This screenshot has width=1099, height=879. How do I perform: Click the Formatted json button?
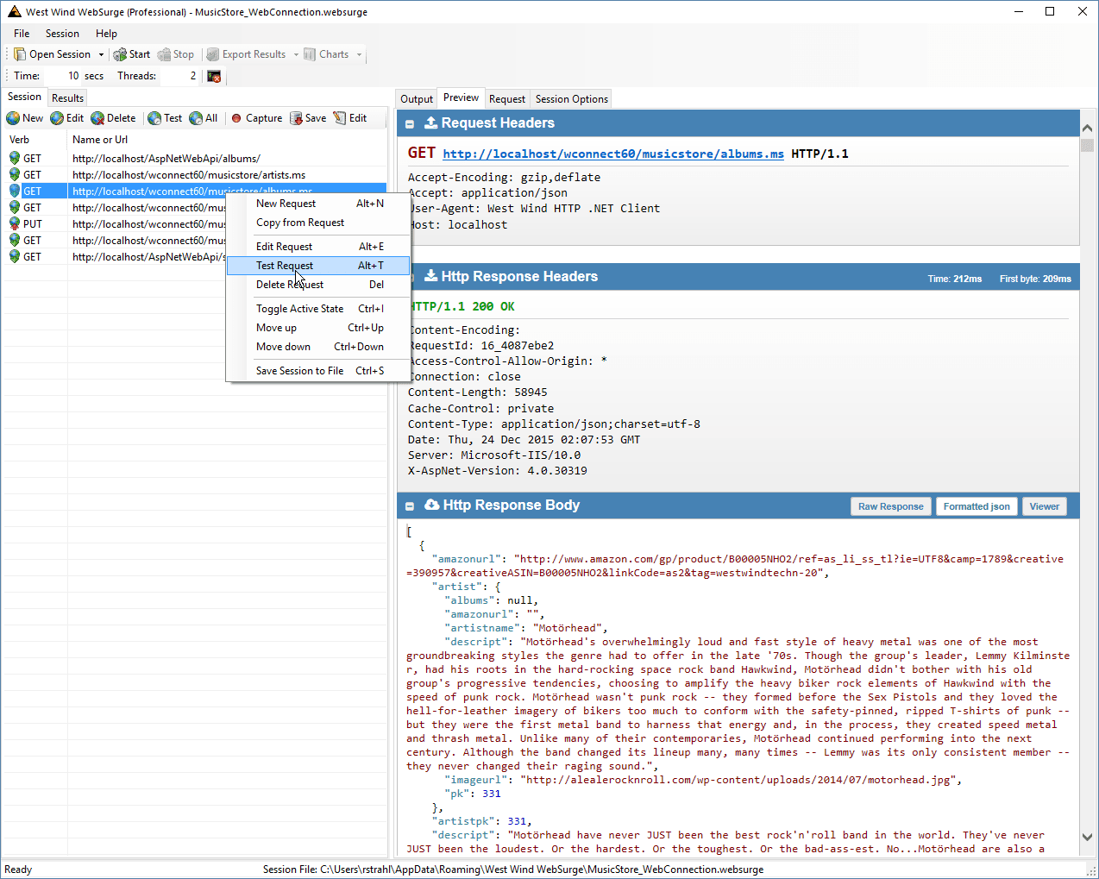pos(977,506)
